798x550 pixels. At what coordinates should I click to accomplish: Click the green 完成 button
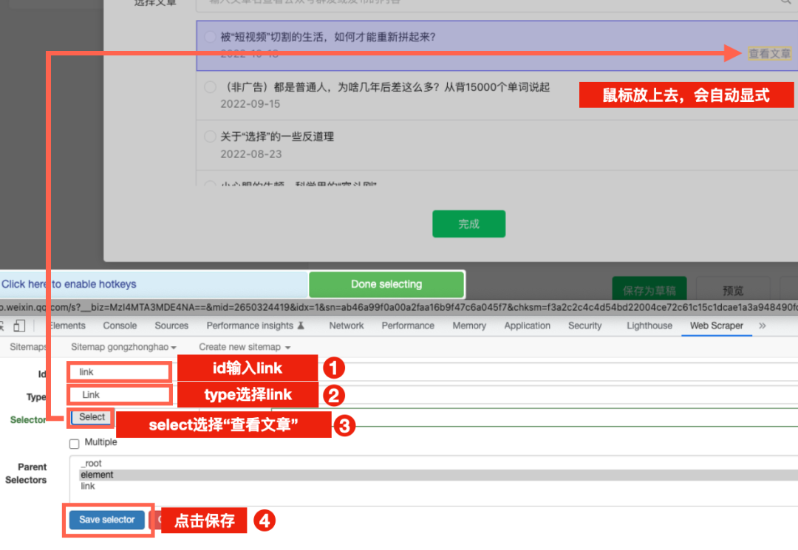(x=468, y=224)
